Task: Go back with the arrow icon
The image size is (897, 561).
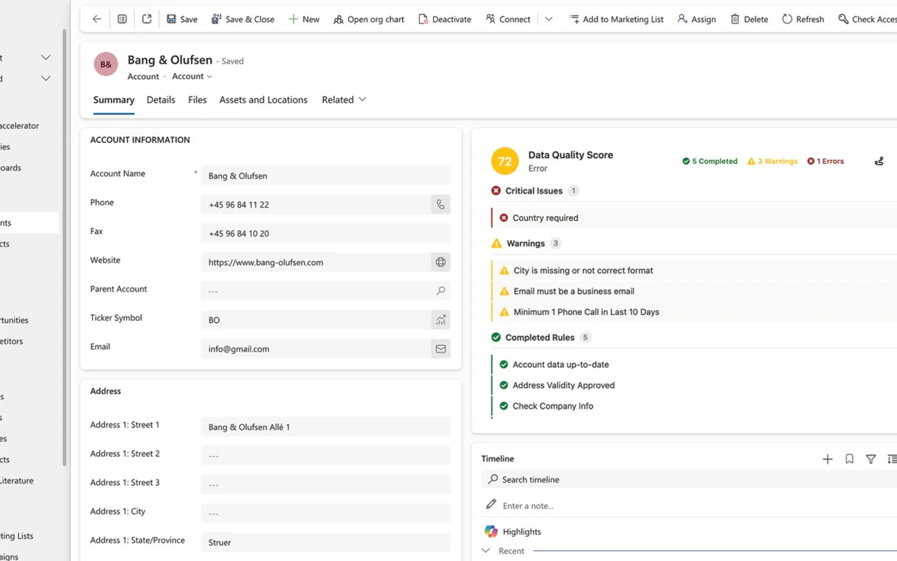Action: (x=96, y=19)
